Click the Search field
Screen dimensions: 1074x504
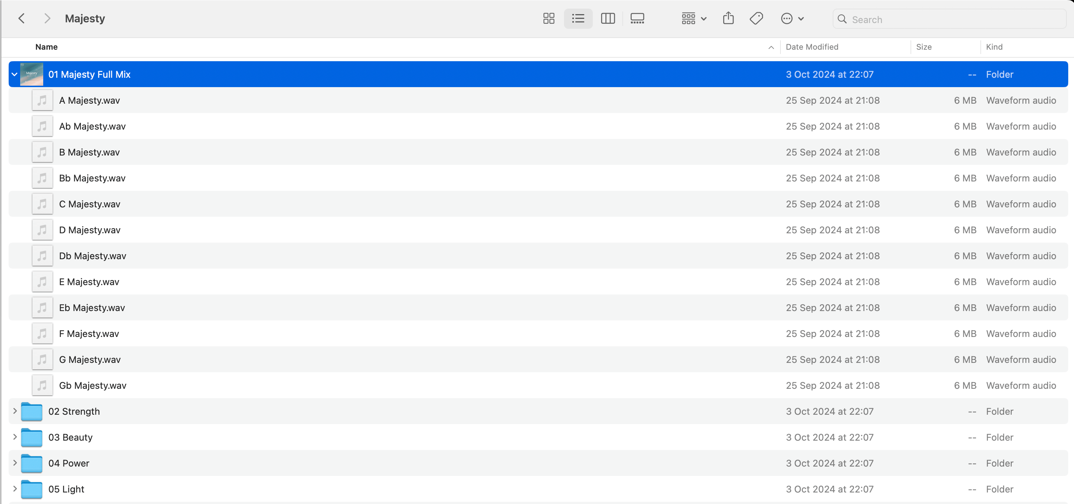click(949, 19)
